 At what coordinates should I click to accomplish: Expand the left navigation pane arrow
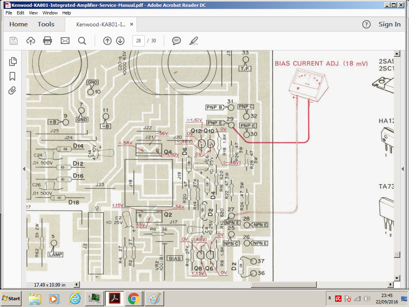(x=24, y=169)
